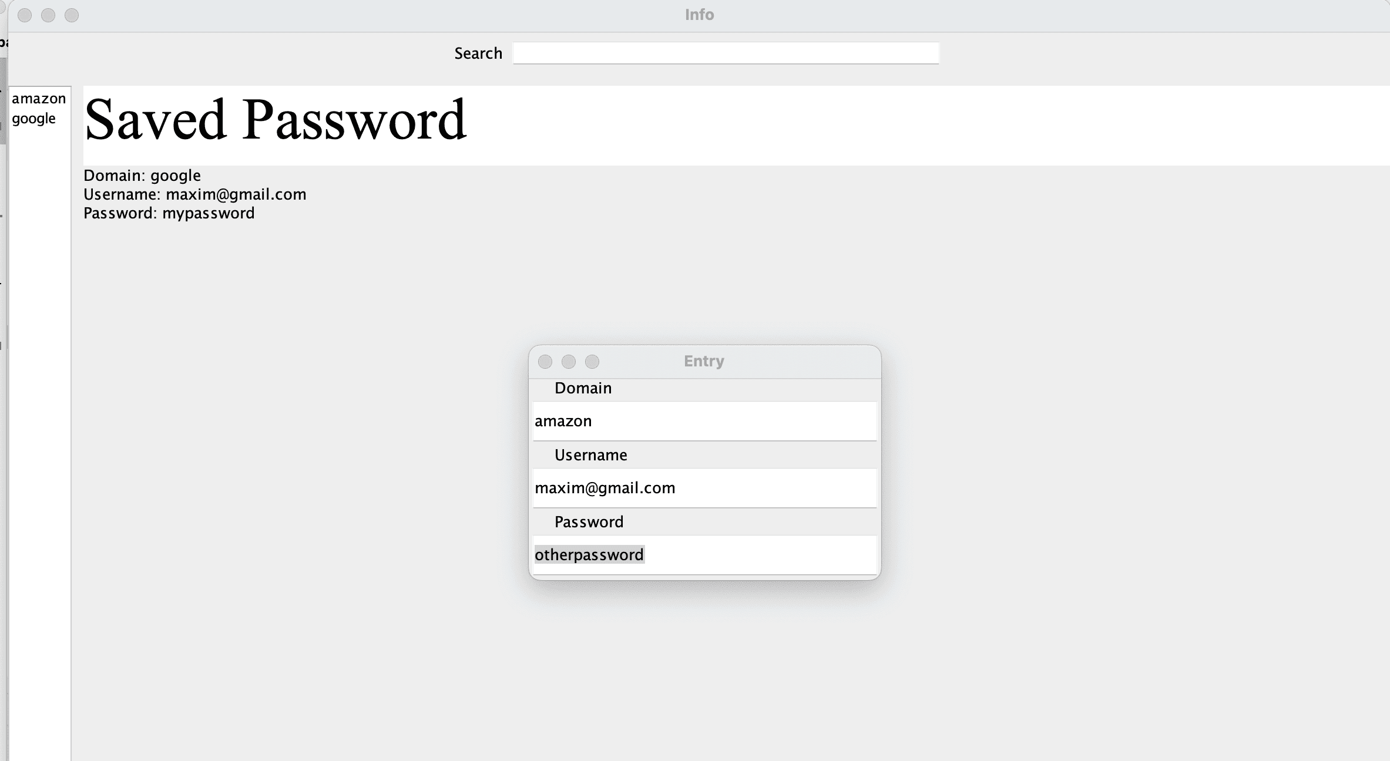Edit the Username field showing maxim@gmail.com
This screenshot has height=761, width=1390.
tap(705, 487)
